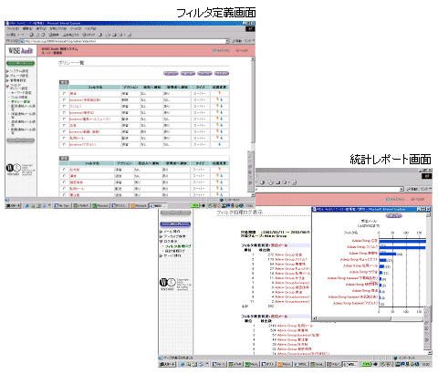
Task: Select the 私用メール radio button in the lower table
Action: [x=64, y=189]
